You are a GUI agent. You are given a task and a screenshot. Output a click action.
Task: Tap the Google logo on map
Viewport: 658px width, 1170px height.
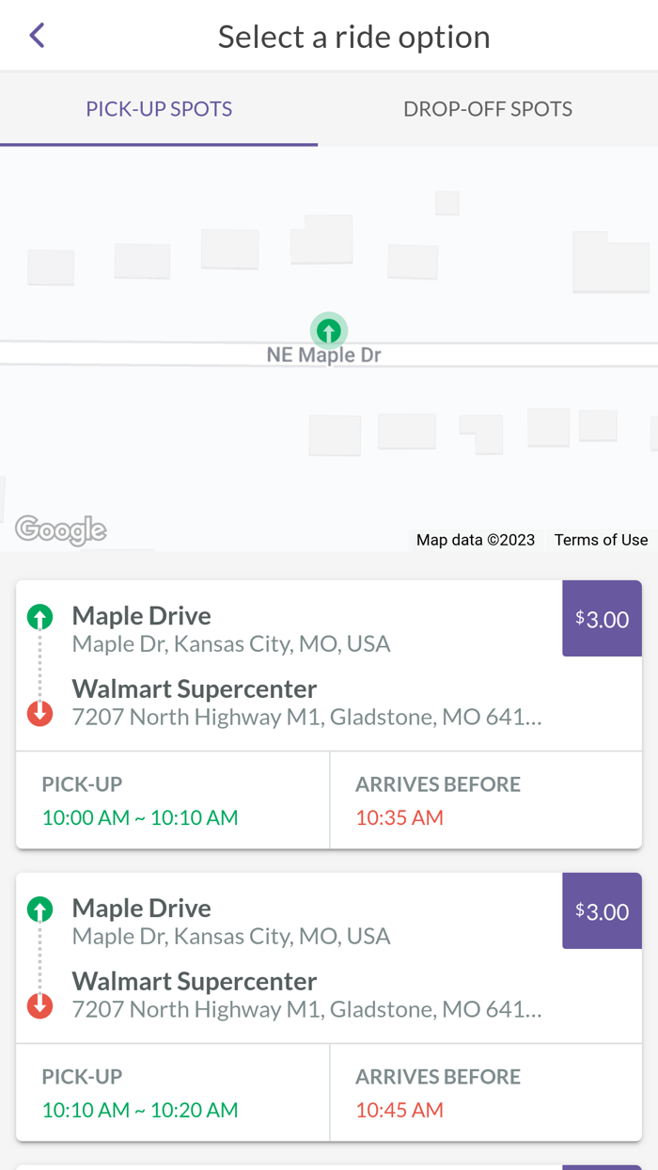click(61, 530)
